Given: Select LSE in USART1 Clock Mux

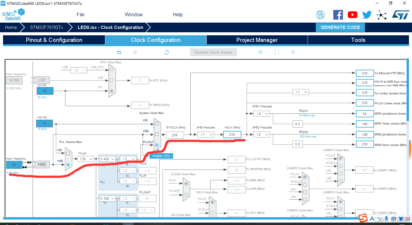Looking at the screenshot, I should (x=341, y=181).
